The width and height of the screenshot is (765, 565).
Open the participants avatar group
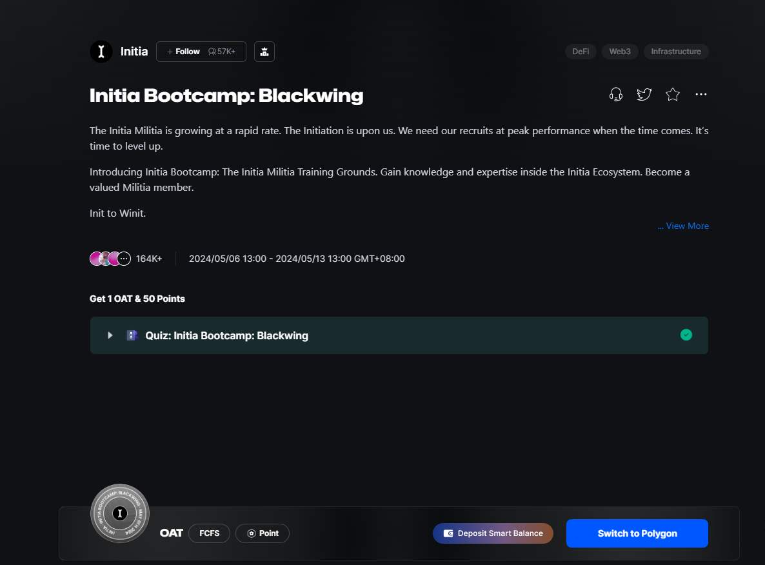tap(110, 259)
